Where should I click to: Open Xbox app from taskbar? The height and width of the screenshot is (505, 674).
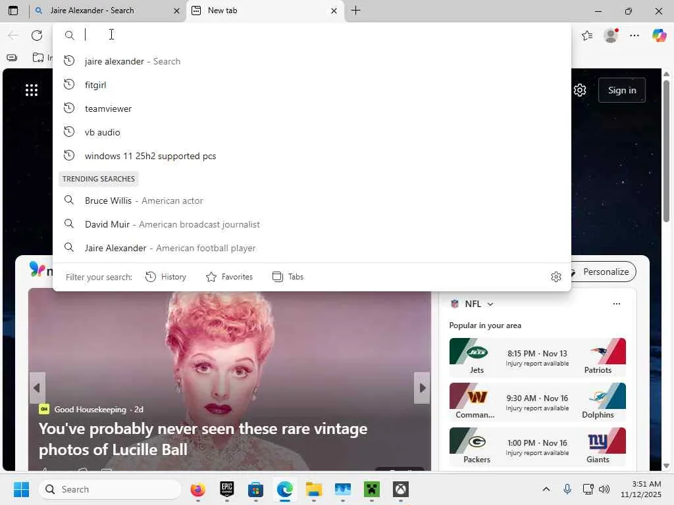tap(401, 489)
